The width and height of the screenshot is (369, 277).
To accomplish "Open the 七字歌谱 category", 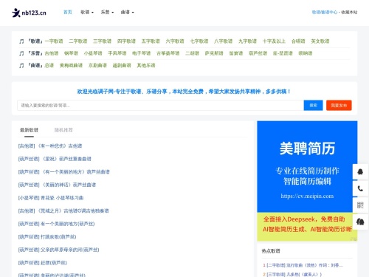I will click(199, 41).
